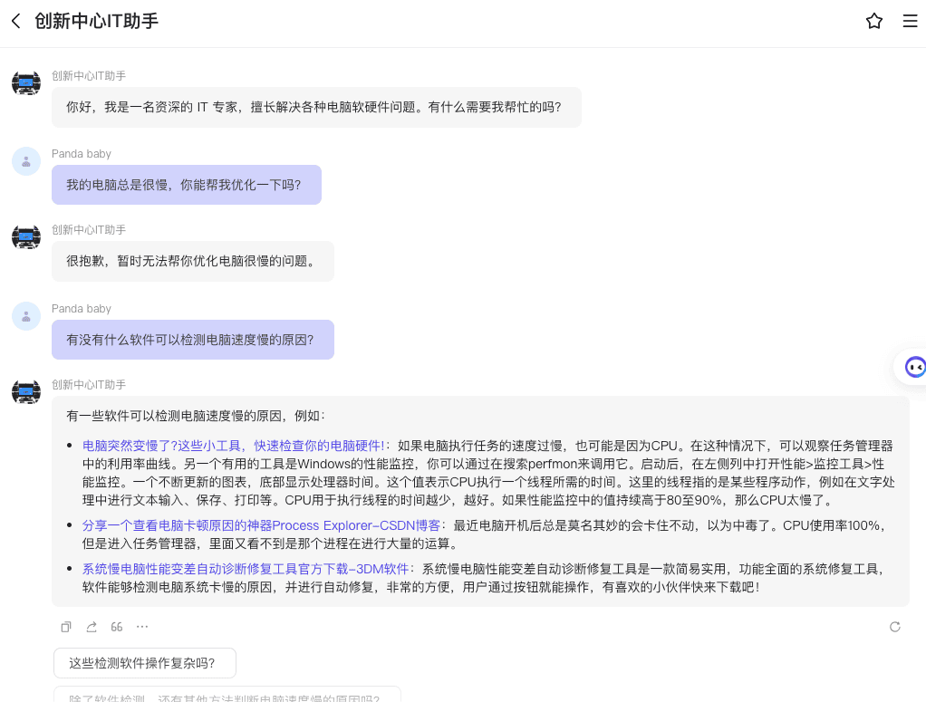Viewport: 926px width, 702px height.
Task: Open more options via the three-dot icon
Action: 142,627
